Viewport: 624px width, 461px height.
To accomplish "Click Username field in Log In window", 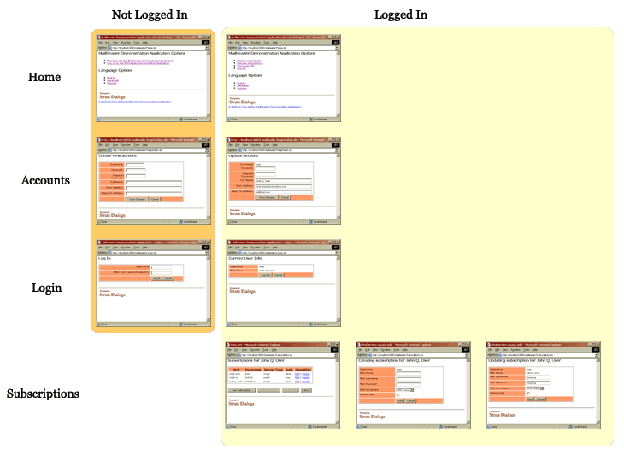I will click(x=162, y=267).
